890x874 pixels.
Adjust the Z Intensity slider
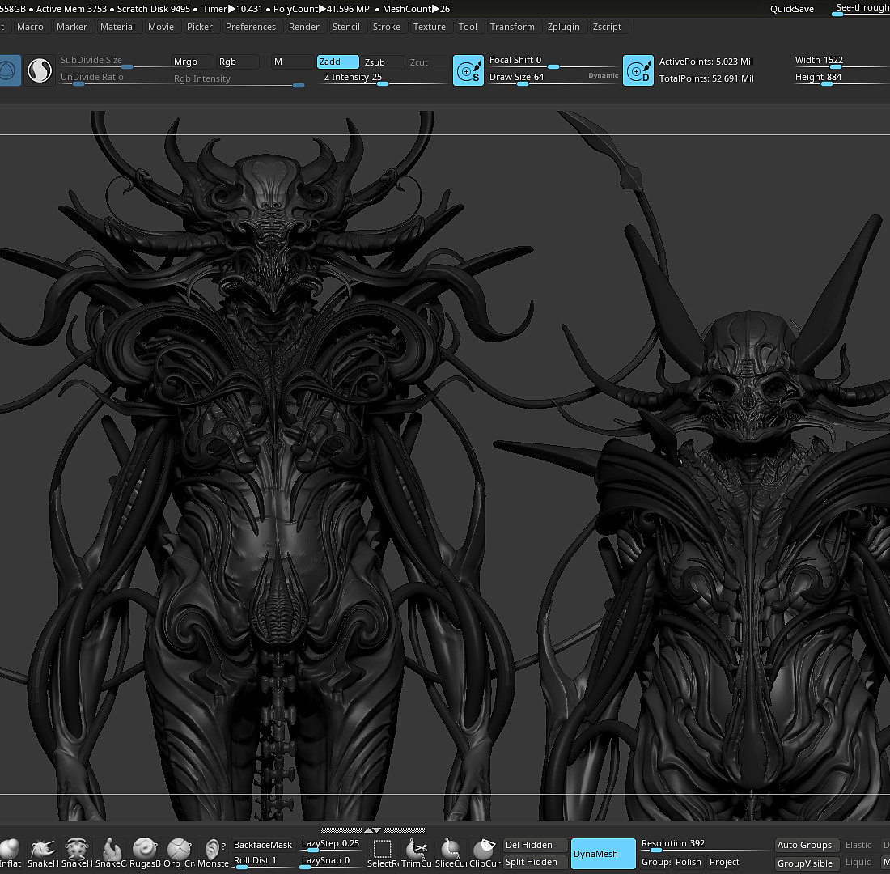[x=383, y=78]
